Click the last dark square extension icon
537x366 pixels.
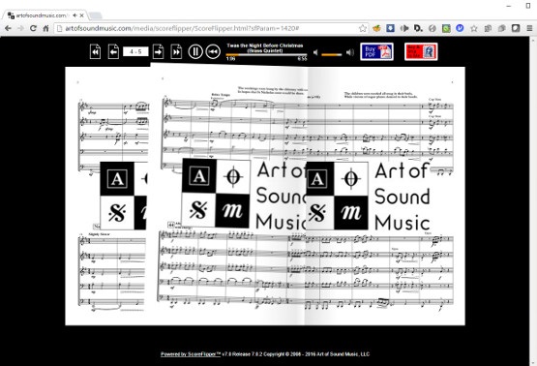516,28
